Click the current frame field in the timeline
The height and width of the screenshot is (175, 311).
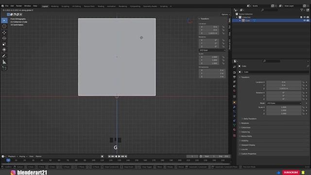point(192,157)
